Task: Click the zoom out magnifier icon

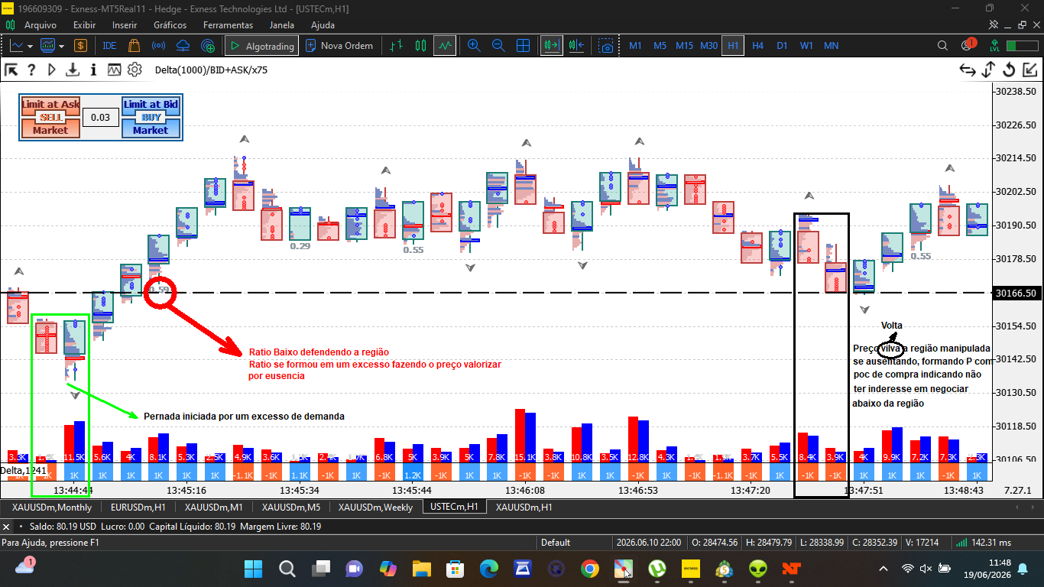Action: tap(498, 46)
